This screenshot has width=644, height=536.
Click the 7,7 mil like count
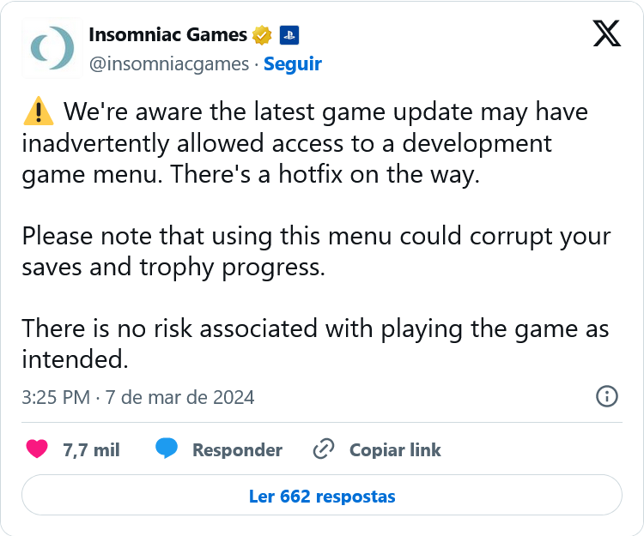point(91,450)
